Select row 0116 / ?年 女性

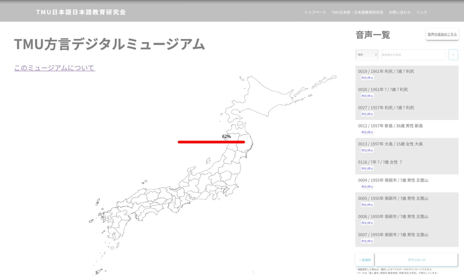coord(407,165)
